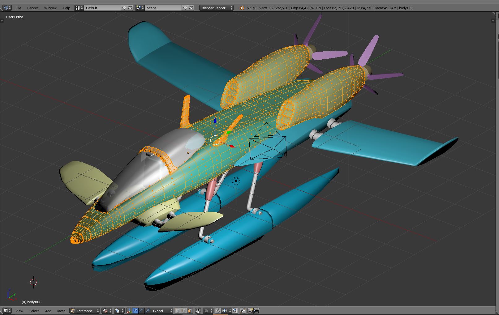Open the Help menu
This screenshot has height=315, width=499.
(x=66, y=8)
